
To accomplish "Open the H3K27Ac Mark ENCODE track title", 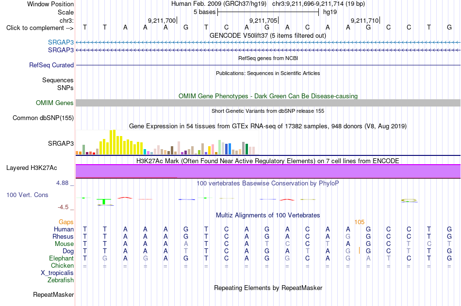I will 268,161.
